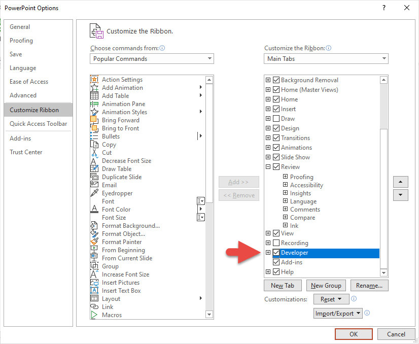The width and height of the screenshot is (419, 344).
Task: Open the Trust Center section
Action: click(26, 152)
